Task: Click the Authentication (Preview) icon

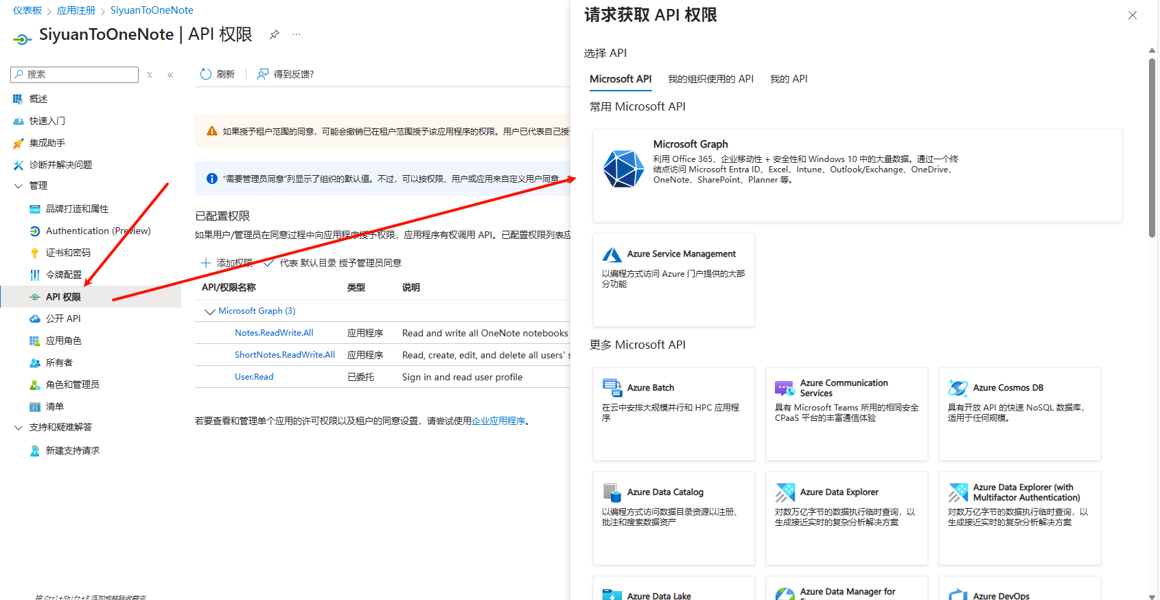Action: (34, 231)
